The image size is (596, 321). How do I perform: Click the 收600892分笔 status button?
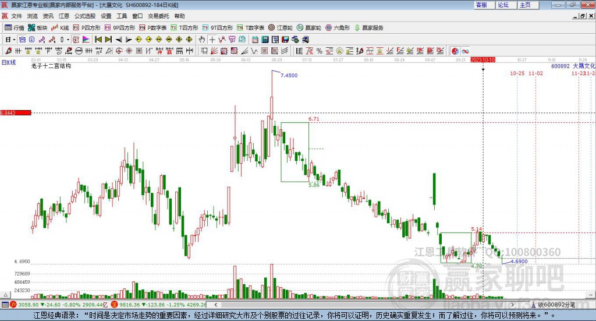(553, 305)
